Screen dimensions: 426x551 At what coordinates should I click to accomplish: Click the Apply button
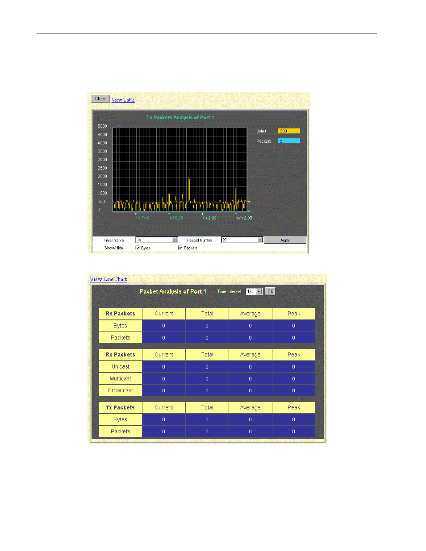pos(285,240)
